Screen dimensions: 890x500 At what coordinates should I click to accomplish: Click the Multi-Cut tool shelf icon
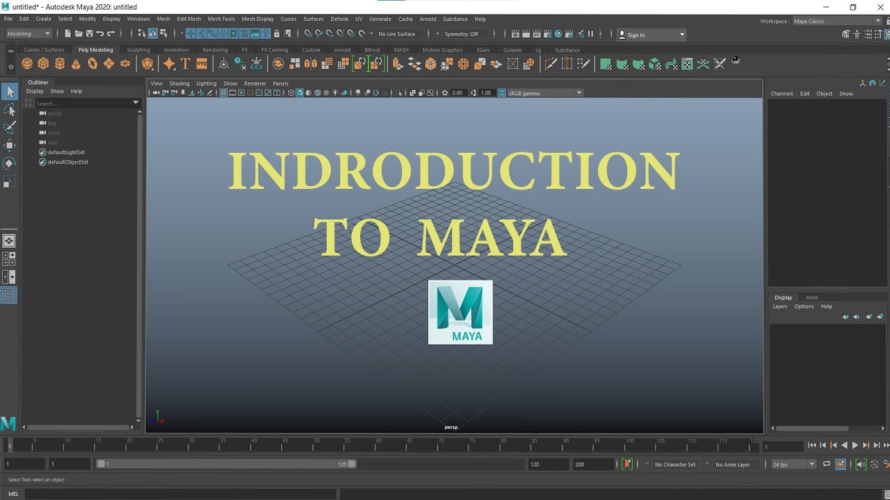pos(551,64)
